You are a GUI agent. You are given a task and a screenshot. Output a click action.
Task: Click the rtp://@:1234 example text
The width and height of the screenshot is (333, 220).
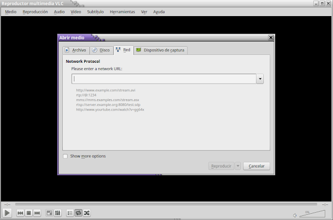[x=86, y=95]
